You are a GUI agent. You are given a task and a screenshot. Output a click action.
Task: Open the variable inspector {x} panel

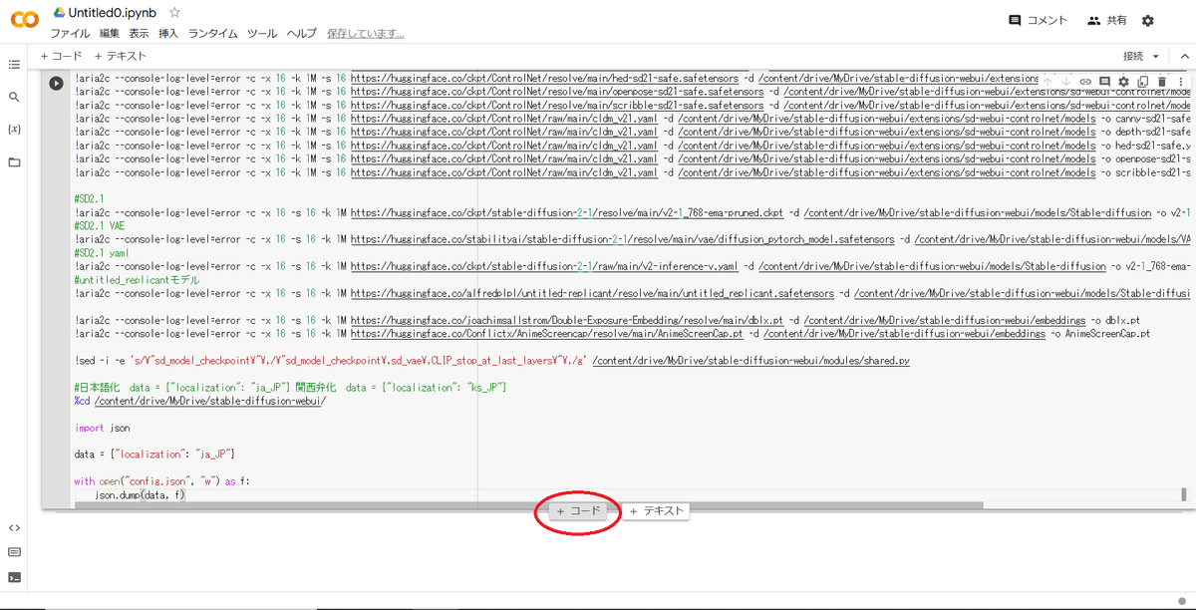14,129
